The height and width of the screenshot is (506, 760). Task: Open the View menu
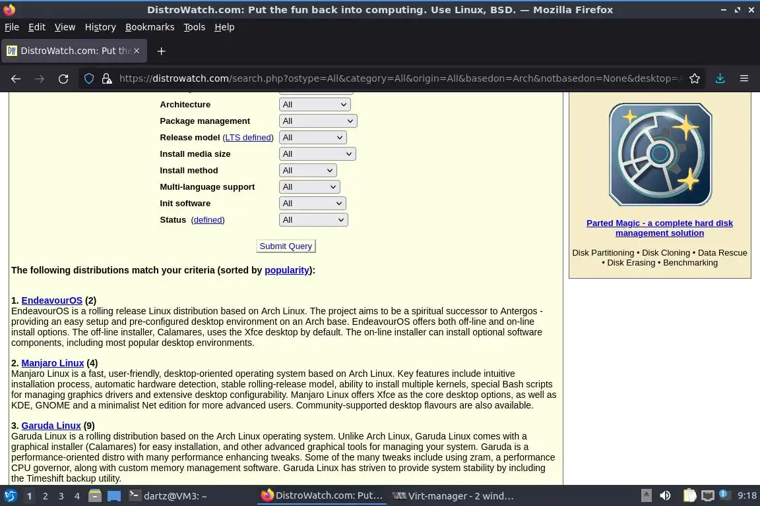click(65, 27)
